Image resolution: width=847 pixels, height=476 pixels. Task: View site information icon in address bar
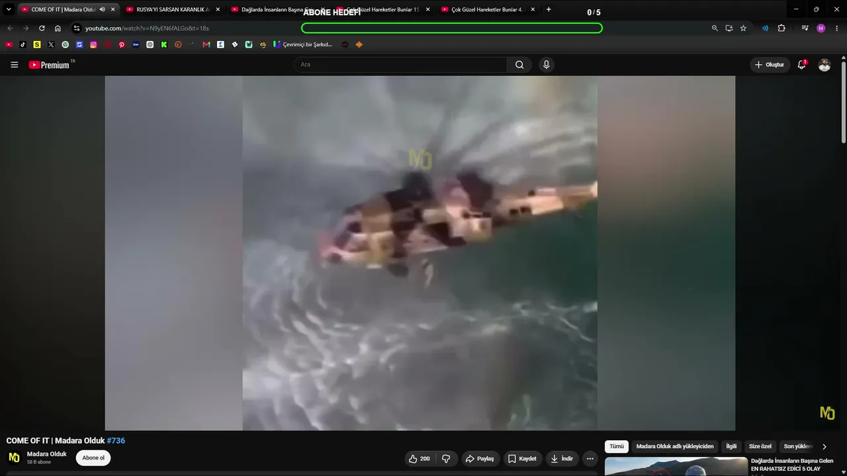pyautogui.click(x=77, y=28)
